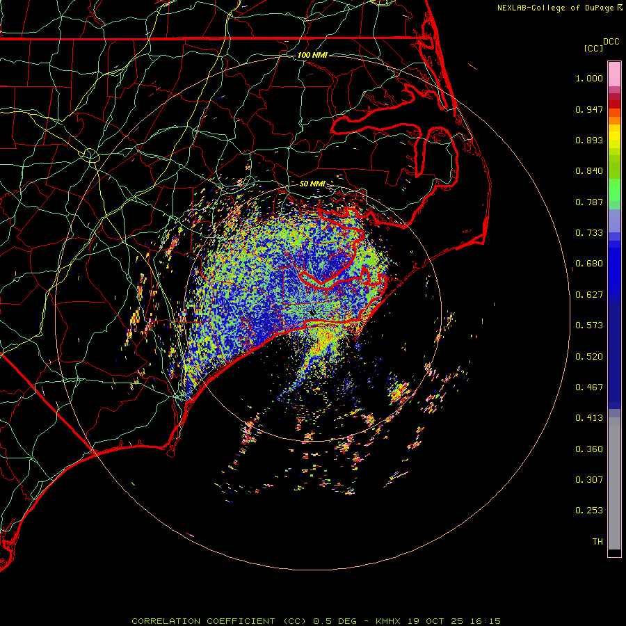Click the 1.000 color scale value
This screenshot has width=626, height=626.
(x=589, y=78)
